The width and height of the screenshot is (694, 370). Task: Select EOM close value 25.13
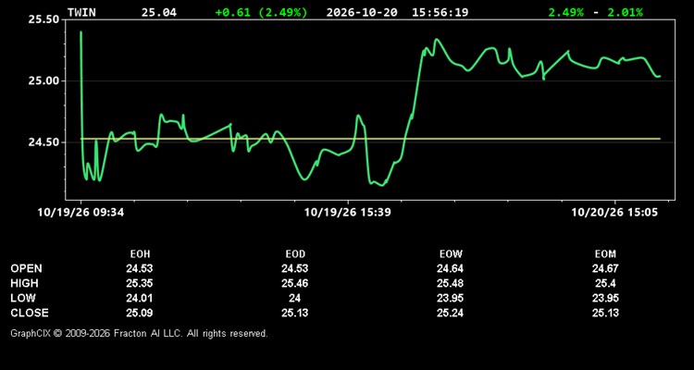pos(605,313)
